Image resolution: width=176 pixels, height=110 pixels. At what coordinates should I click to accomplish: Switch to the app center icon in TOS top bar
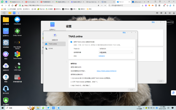tap(14, 13)
